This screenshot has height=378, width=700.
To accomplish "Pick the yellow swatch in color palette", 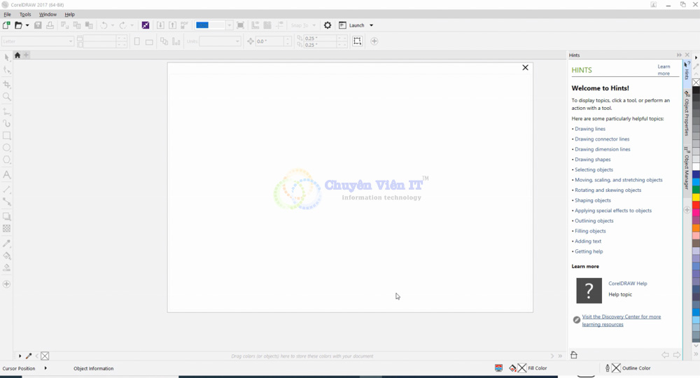I will point(696,197).
